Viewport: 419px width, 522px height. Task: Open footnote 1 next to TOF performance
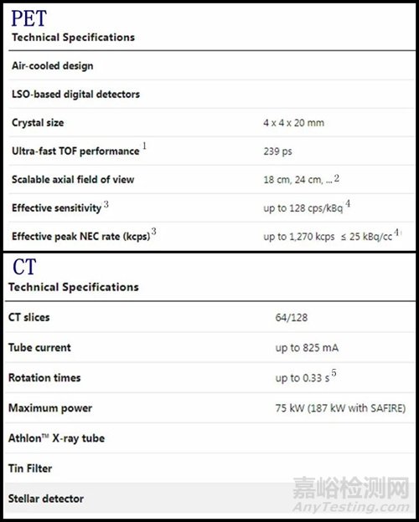coord(144,146)
